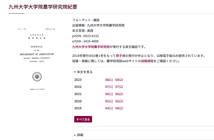The width and height of the screenshot is (214, 140).
Task: Open volume 67(1) from 2022
Action: 109,87
